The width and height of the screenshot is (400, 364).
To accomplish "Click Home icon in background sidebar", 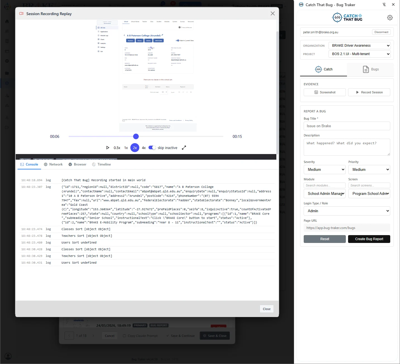I will [7, 21].
